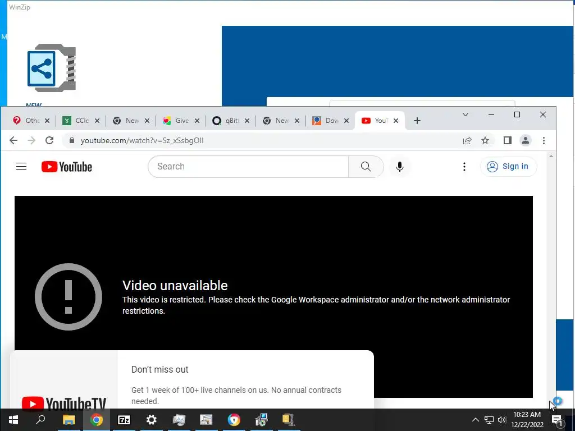
Task: Show hidden system tray icons
Action: tap(475, 420)
